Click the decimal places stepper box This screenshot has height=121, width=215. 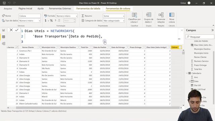coord(70,21)
